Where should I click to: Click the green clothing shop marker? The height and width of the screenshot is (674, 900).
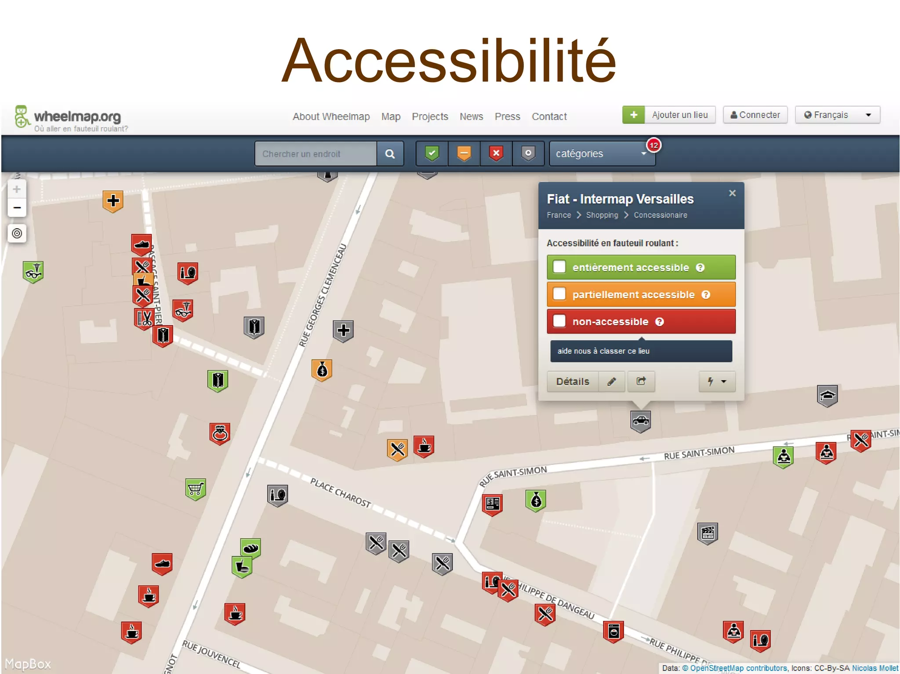[218, 381]
